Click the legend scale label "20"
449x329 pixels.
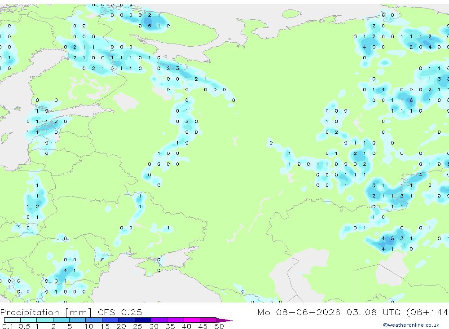(121, 326)
